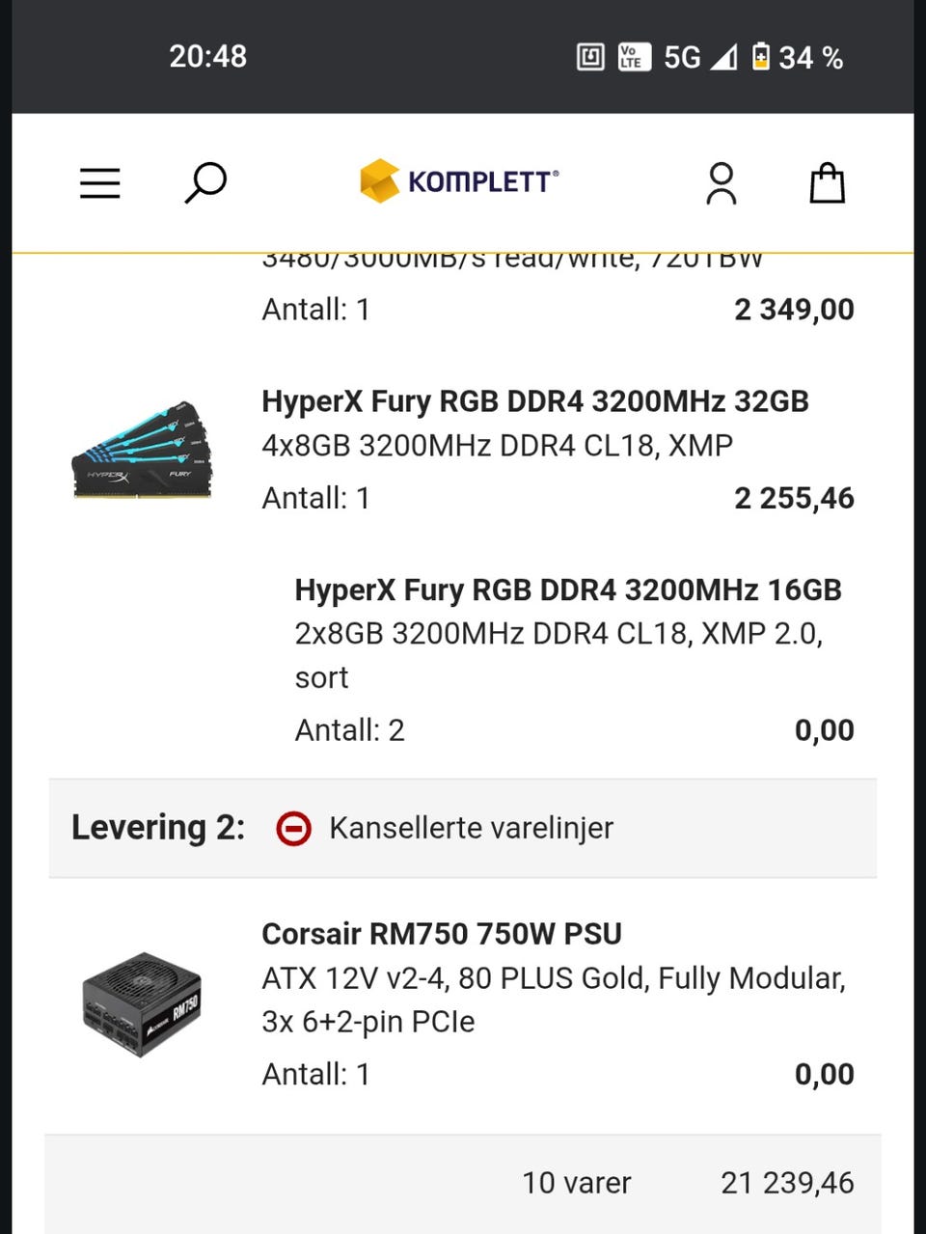Open Corsair RM750 PSU product image
This screenshot has height=1234, width=926.
pos(142,1003)
